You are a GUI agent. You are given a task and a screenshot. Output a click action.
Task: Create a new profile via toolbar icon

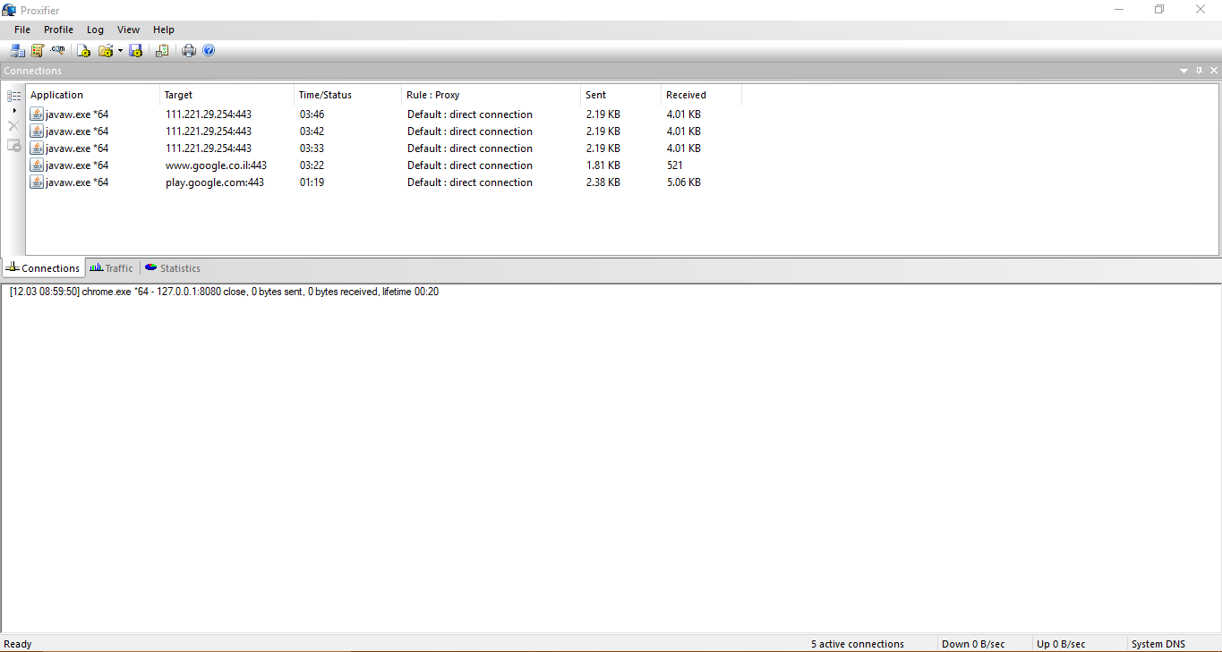click(83, 50)
